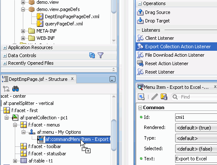
Task: Select af:commandMenuItem - Export node
Action: [78, 139]
